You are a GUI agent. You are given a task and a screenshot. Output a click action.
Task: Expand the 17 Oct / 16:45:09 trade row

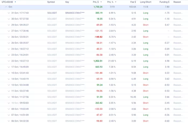(9, 67)
